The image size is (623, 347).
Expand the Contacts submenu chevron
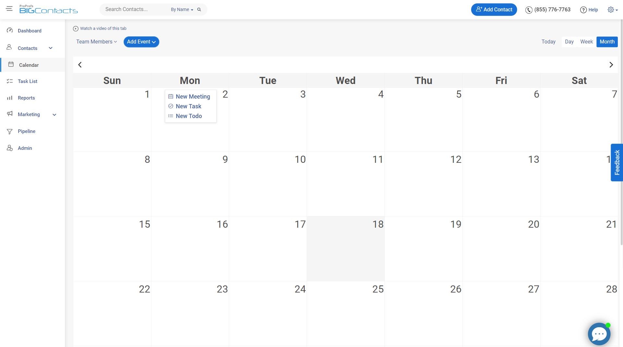click(51, 48)
